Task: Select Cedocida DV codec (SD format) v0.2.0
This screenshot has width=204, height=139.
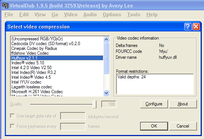Action: point(57,44)
